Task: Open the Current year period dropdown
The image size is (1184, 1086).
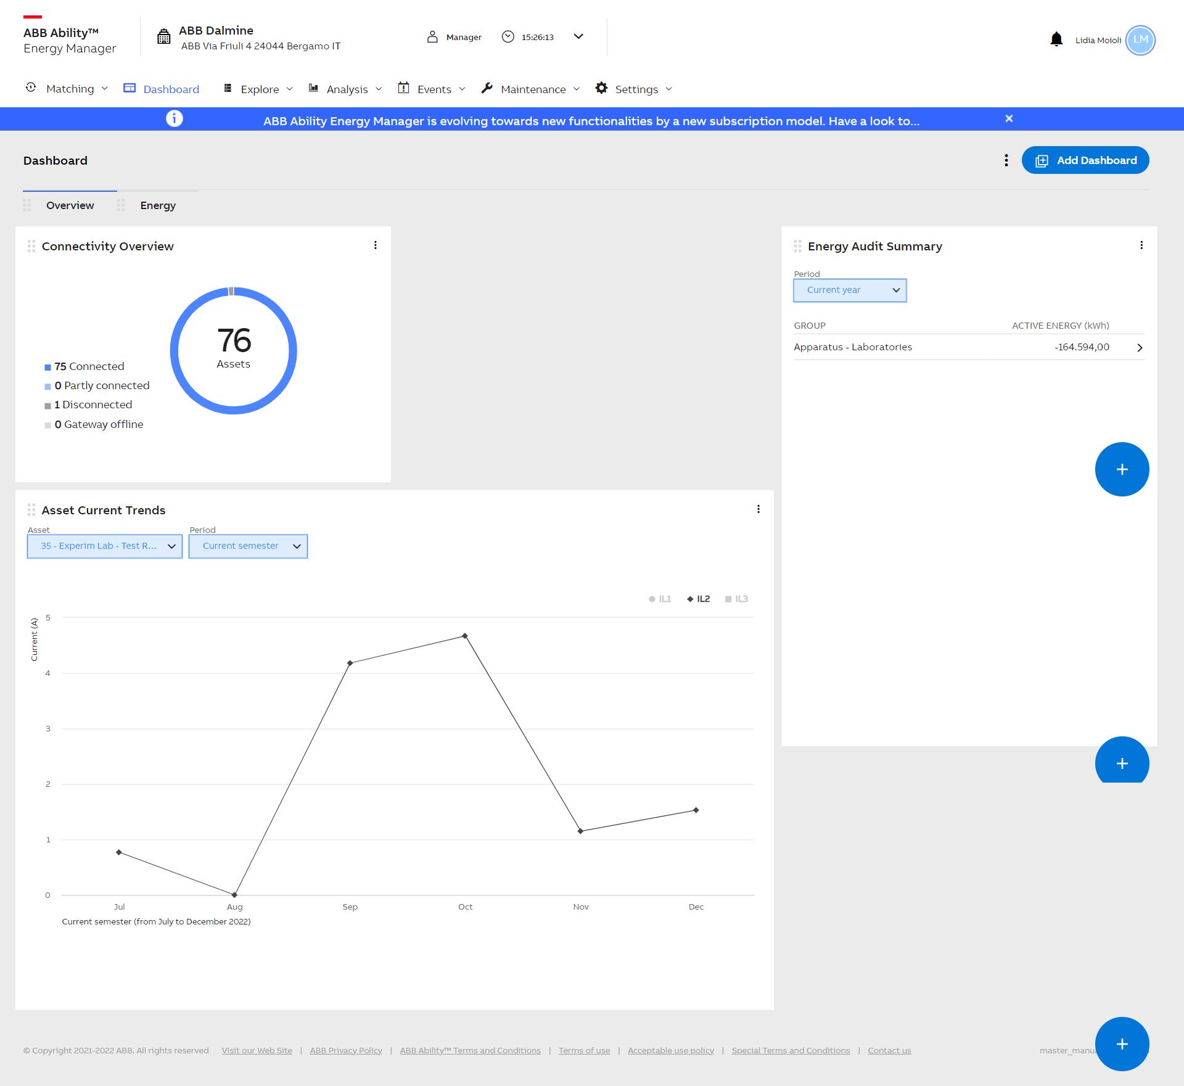Action: pos(850,290)
